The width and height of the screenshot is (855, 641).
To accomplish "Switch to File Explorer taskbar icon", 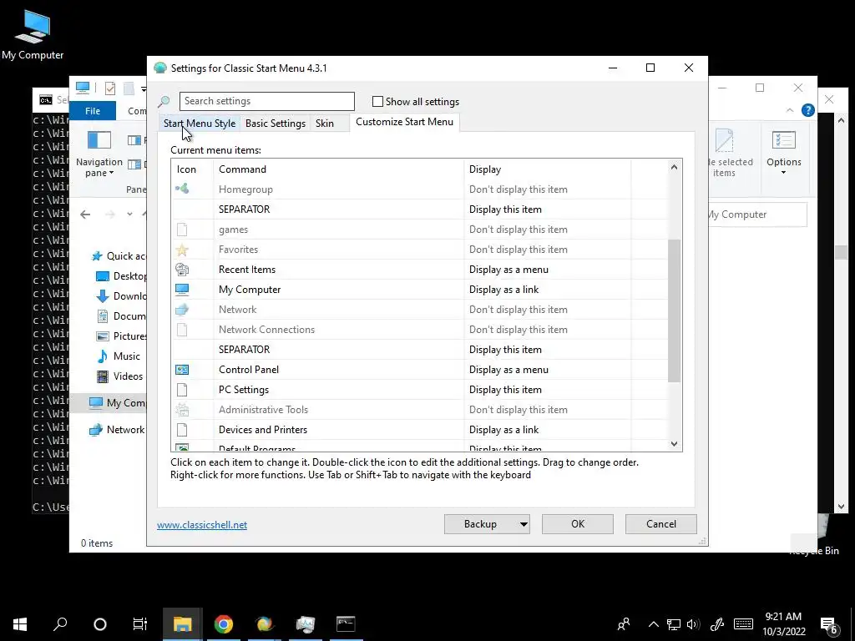I will click(183, 623).
